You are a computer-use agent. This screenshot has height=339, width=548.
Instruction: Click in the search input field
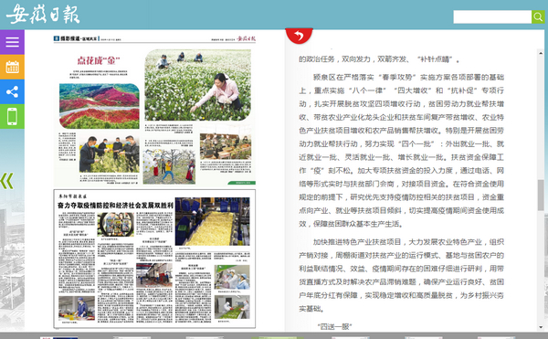click(492, 16)
